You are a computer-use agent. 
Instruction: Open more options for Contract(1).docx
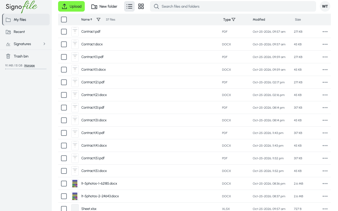pos(325,70)
